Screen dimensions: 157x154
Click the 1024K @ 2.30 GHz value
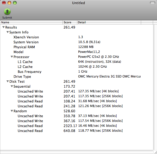pyautogui.click(x=92, y=66)
